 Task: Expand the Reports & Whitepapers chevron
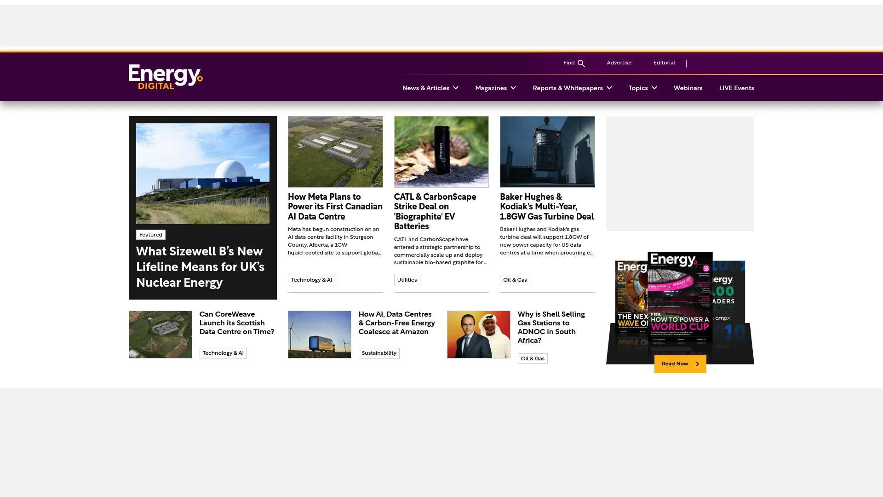tap(609, 88)
